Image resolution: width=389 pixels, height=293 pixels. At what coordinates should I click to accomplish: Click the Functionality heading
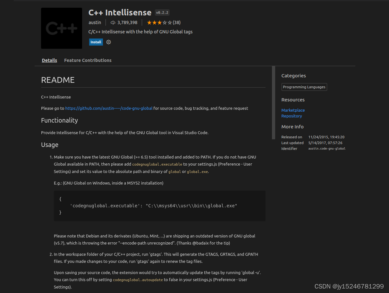(x=59, y=120)
